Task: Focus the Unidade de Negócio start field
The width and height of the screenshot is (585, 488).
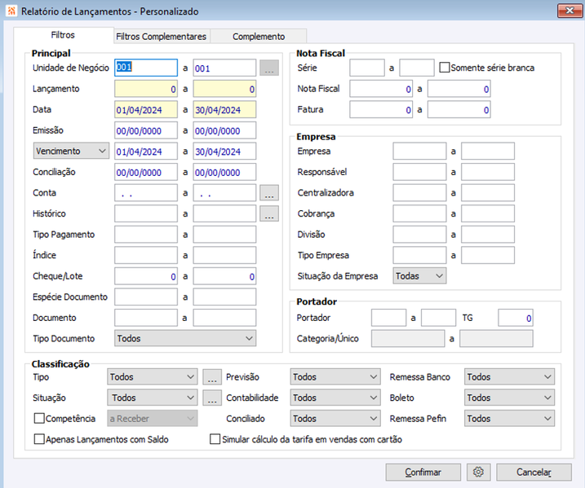Action: (146, 68)
